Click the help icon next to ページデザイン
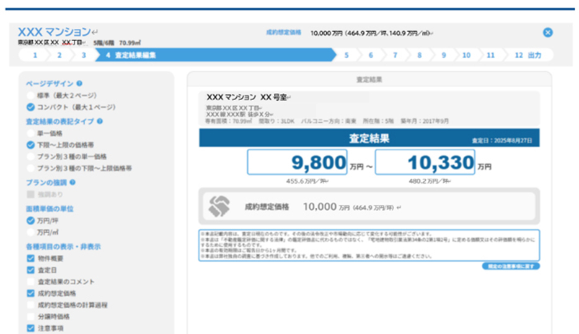The image size is (579, 334). point(79,83)
